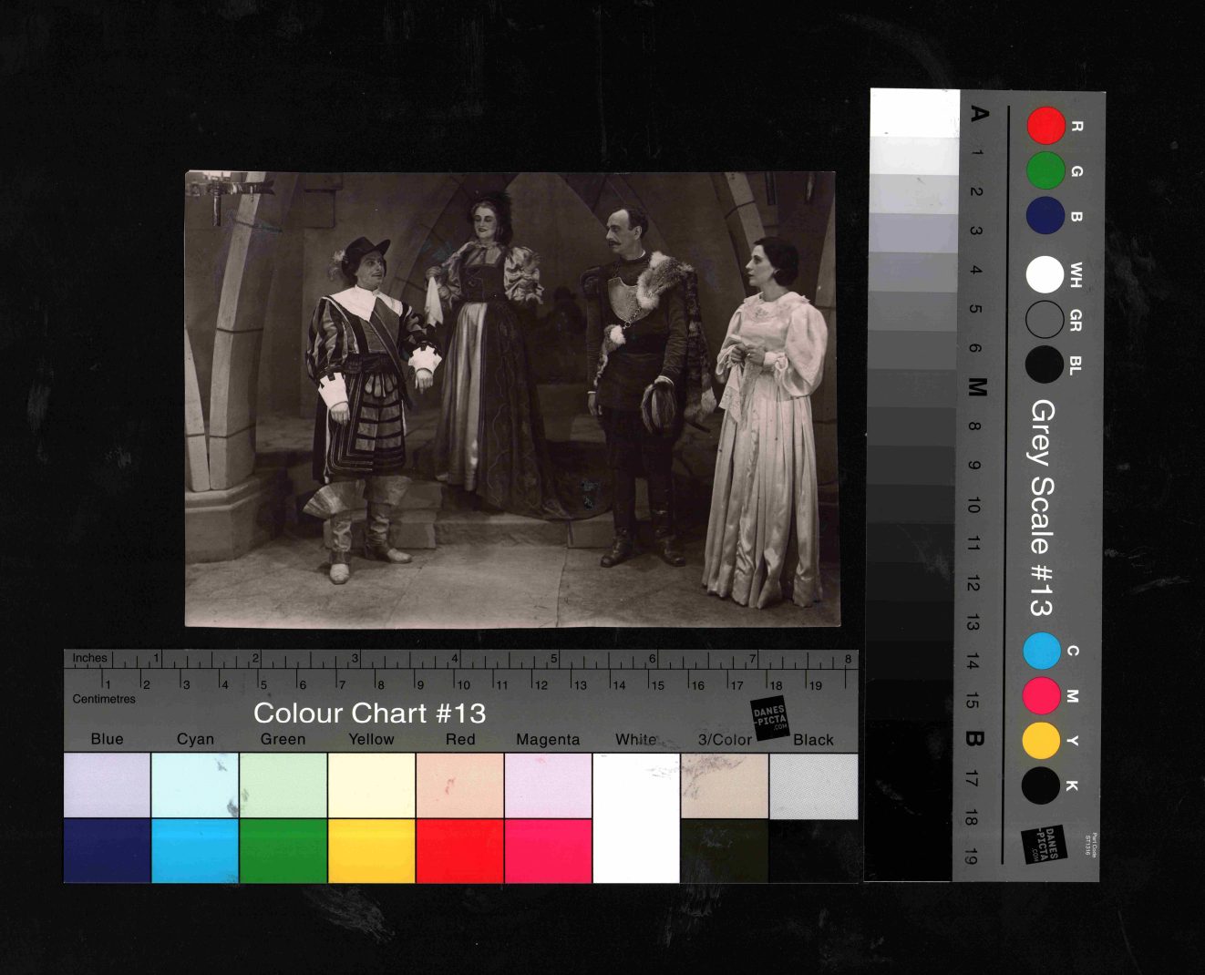Click the black circle labeled K
The image size is (1205, 975).
coord(1041,785)
